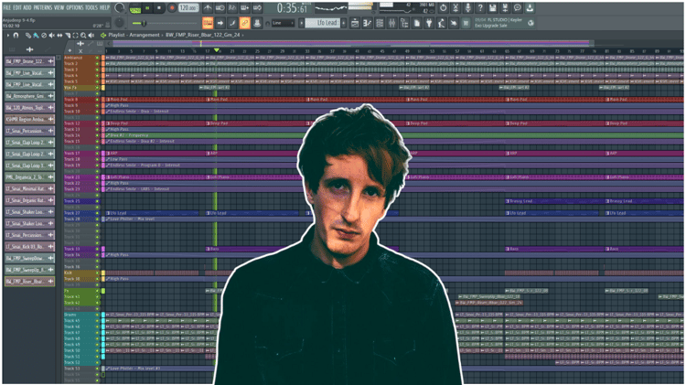Open the Lfo Lead pattern selector
Image resolution: width=686 pixels, height=385 pixels.
[x=322, y=23]
